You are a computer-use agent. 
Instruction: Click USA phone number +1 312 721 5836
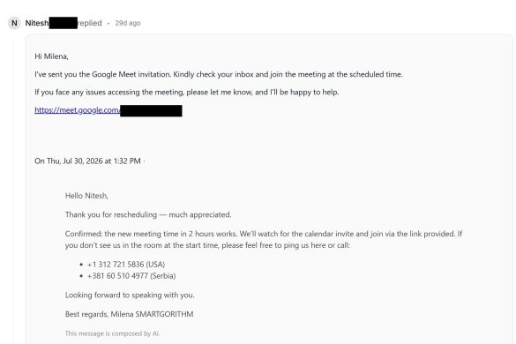tap(126, 265)
